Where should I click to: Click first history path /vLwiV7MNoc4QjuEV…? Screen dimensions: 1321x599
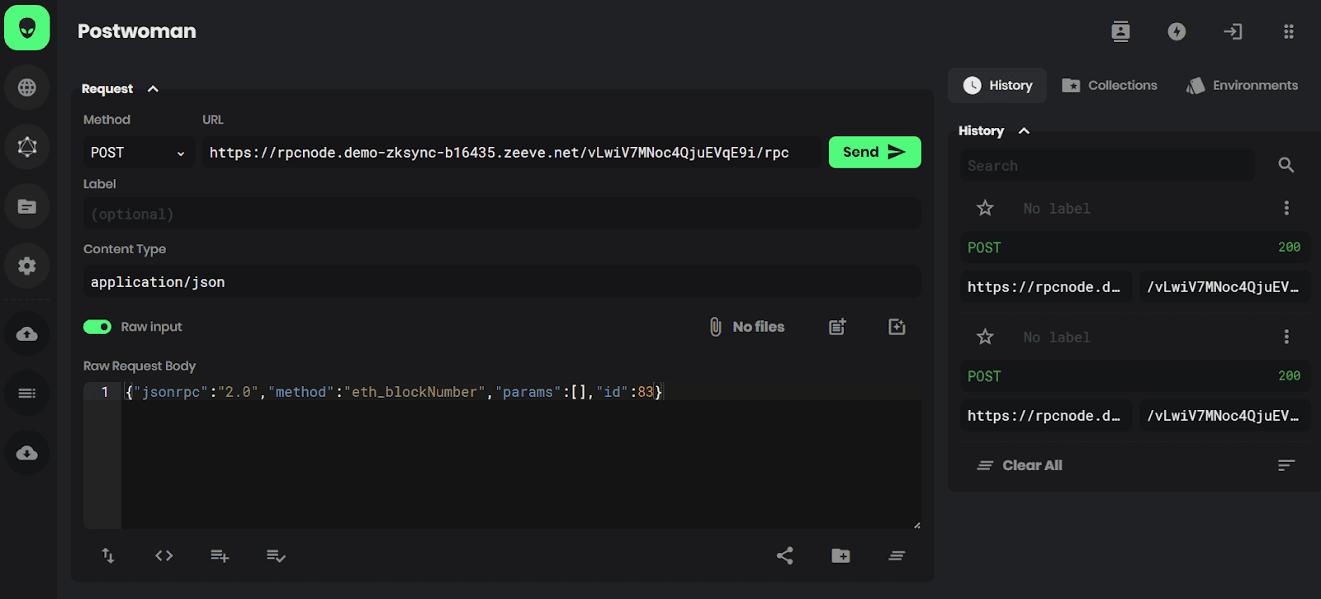pyautogui.click(x=1224, y=287)
